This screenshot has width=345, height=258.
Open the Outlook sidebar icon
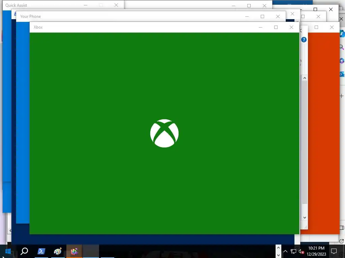click(x=342, y=74)
